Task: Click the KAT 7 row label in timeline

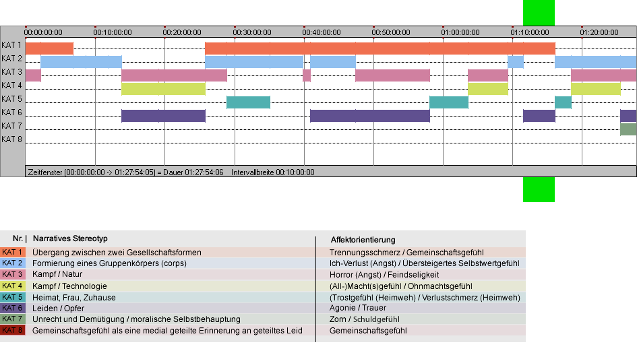Action: click(11, 126)
